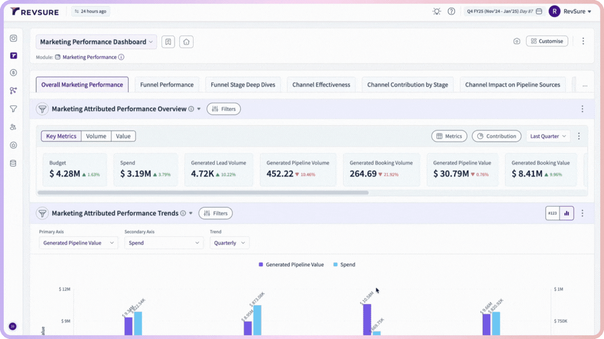The height and width of the screenshot is (339, 604).
Task: Expand sidebar with double-arrow button
Action: click(13, 326)
